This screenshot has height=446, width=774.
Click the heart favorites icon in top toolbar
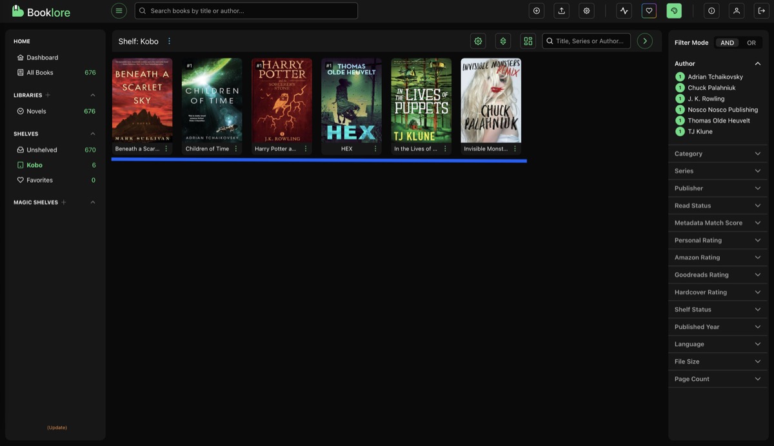648,10
